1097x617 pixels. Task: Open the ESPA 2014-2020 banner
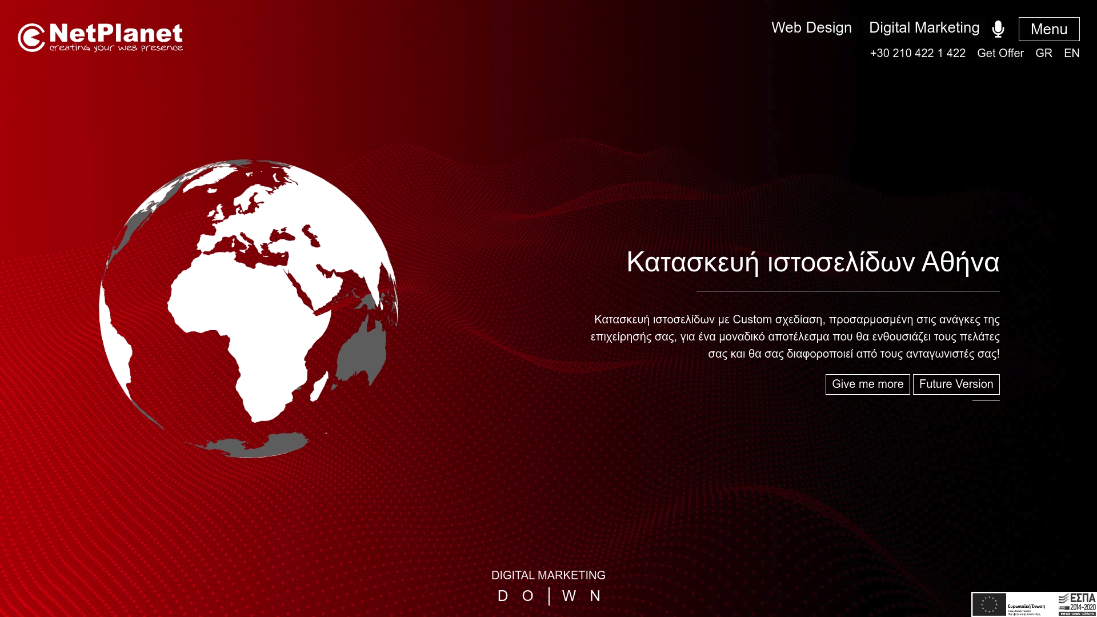tap(1034, 604)
